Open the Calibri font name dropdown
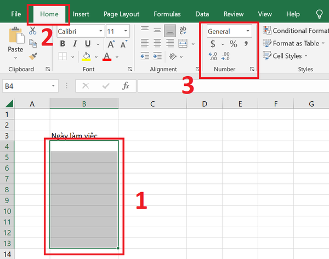Viewport: 329px width, 259px height. pyautogui.click(x=101, y=31)
